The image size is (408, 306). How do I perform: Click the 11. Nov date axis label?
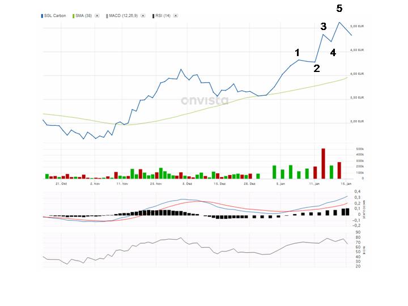click(122, 184)
